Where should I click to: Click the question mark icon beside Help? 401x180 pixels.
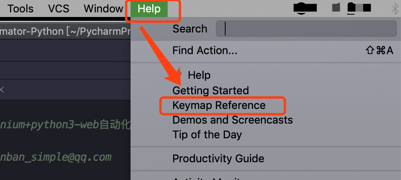[178, 75]
